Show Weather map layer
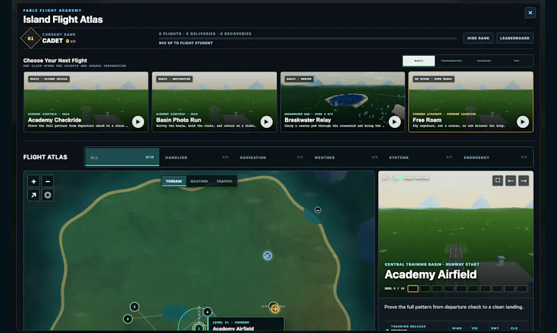This screenshot has width=557, height=333. [199, 181]
